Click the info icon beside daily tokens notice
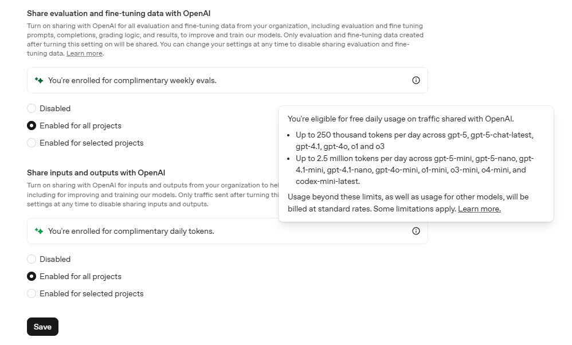Viewport: 572px width, 345px height. tap(416, 231)
